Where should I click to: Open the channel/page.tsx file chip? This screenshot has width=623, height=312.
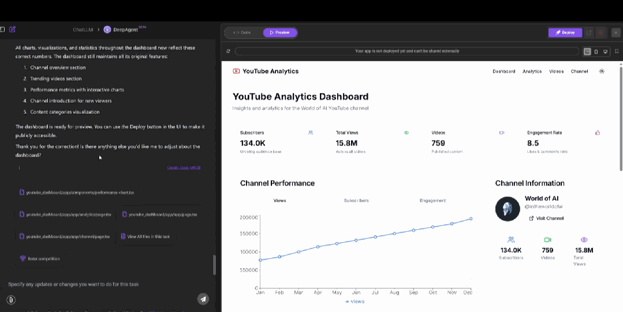(x=65, y=236)
